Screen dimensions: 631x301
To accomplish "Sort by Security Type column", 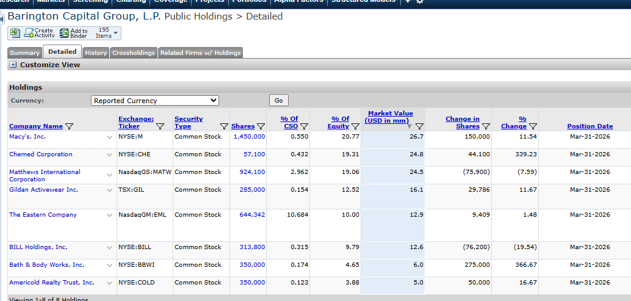I will pos(189,122).
